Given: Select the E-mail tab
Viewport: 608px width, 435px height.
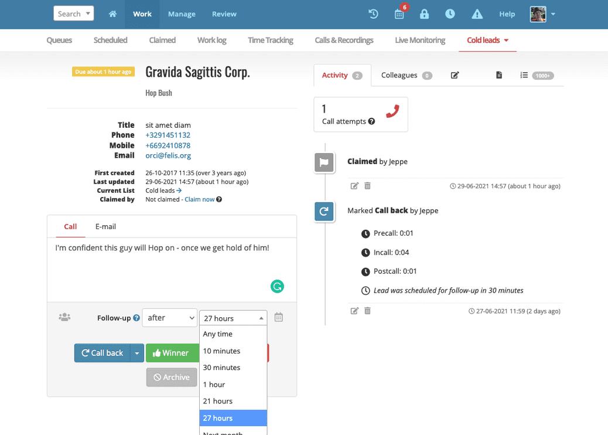Looking at the screenshot, I should tap(105, 227).
